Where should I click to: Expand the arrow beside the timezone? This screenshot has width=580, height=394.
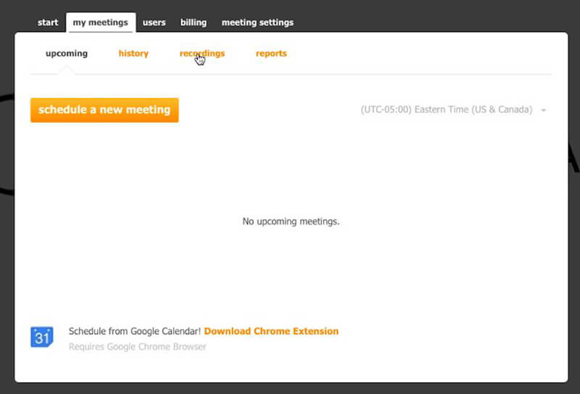pos(544,111)
